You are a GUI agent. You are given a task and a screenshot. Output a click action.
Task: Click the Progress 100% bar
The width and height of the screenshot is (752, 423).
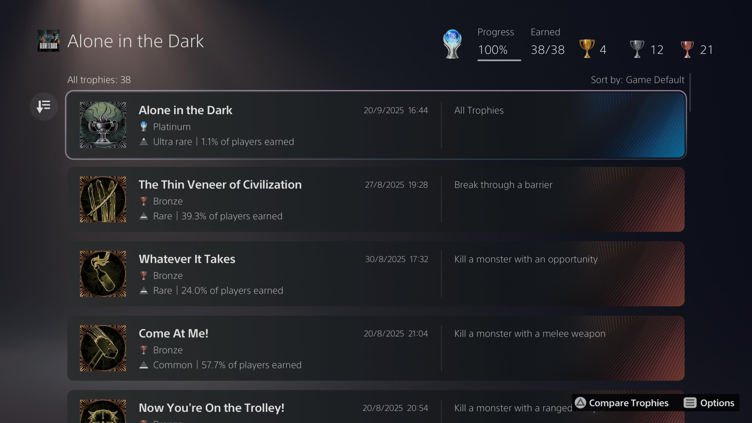pyautogui.click(x=499, y=60)
